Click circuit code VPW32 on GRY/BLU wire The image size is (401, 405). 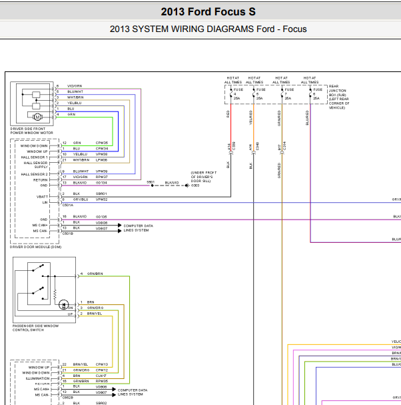coord(101,199)
